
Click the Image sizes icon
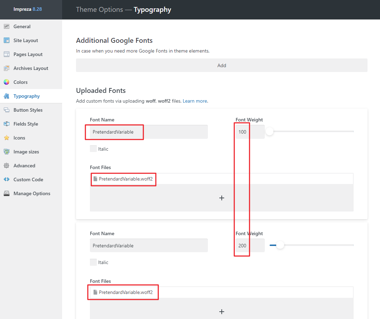(x=7, y=152)
